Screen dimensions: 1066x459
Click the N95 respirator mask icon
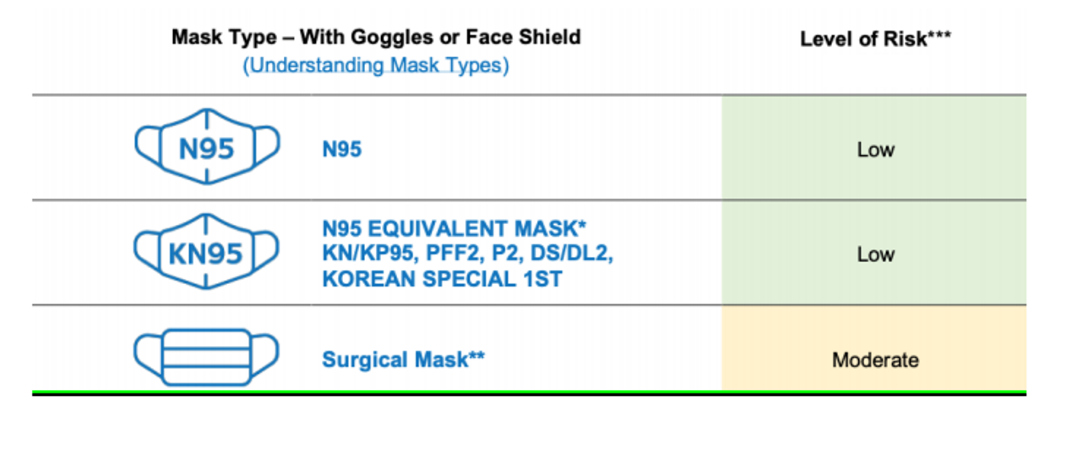click(x=207, y=147)
